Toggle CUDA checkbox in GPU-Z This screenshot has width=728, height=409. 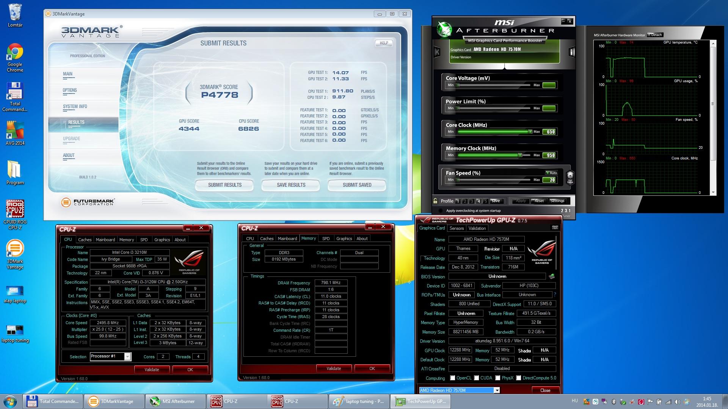[x=476, y=378]
